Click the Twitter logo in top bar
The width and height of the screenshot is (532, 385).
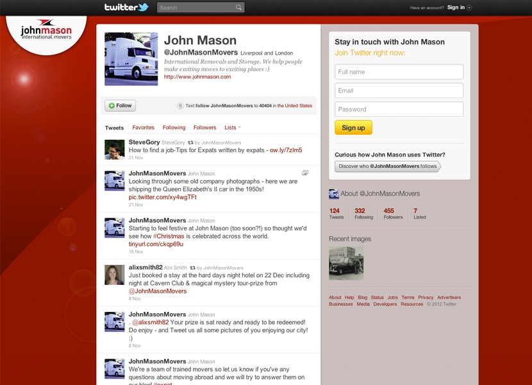pos(126,7)
